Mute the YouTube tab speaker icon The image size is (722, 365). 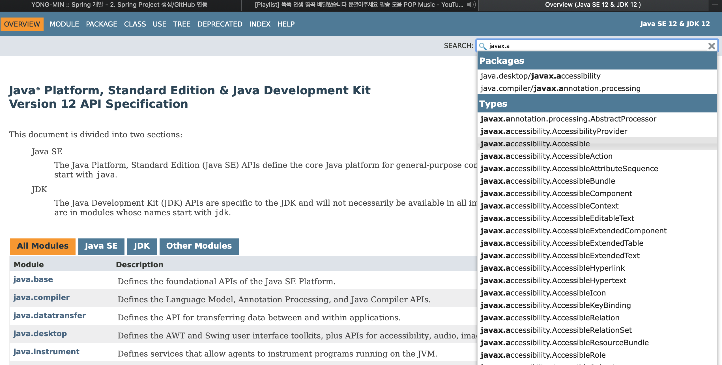point(470,5)
